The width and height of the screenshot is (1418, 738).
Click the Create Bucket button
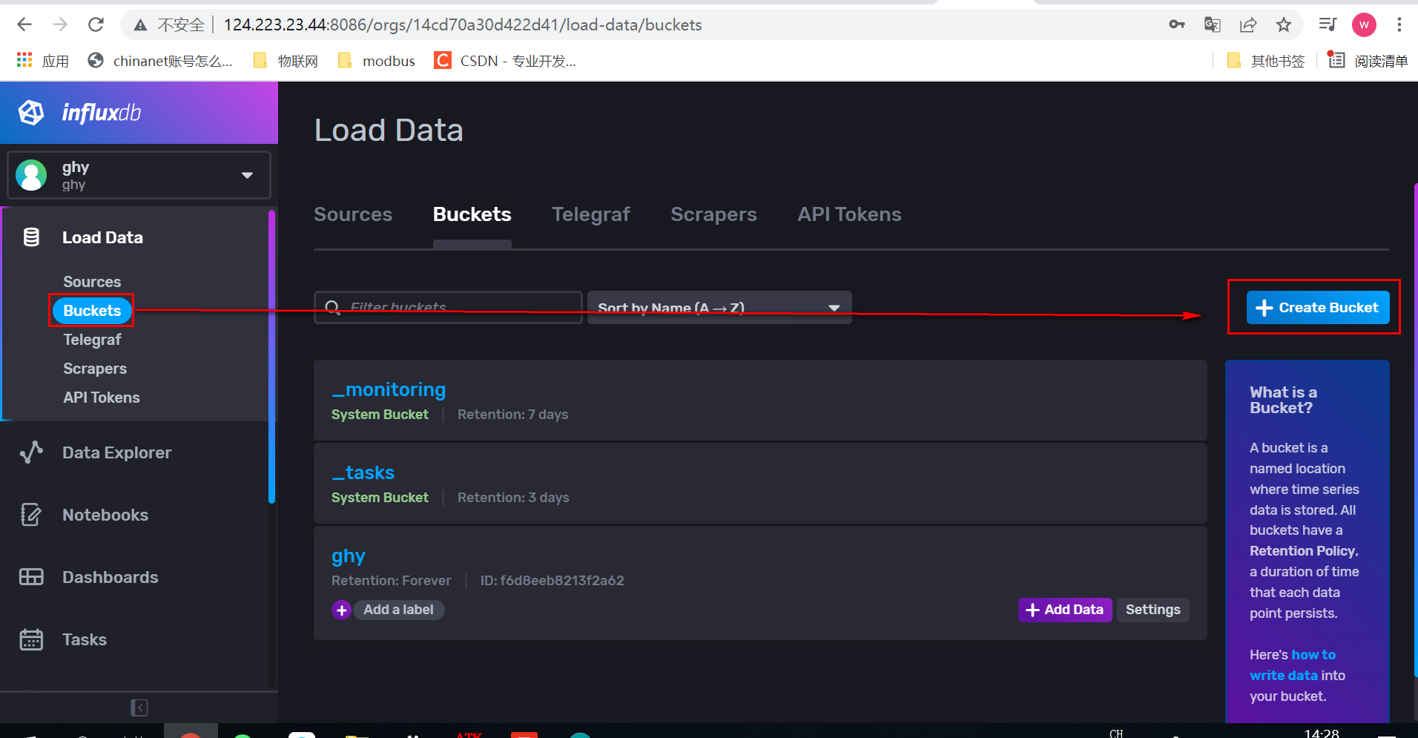tap(1315, 307)
